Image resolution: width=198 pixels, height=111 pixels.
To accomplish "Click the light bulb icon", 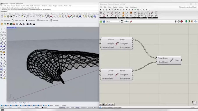I will (63, 17).
